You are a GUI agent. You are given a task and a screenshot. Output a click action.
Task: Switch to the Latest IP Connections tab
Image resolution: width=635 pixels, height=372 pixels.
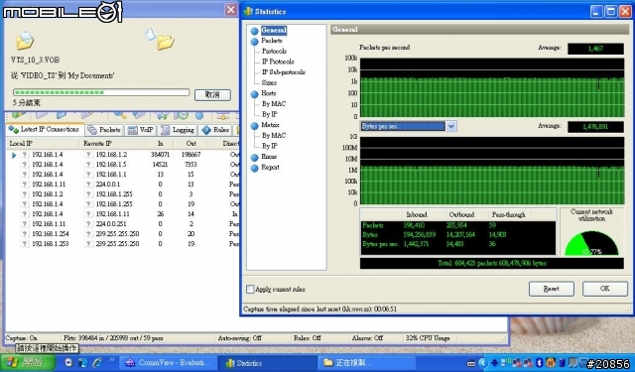pos(45,130)
